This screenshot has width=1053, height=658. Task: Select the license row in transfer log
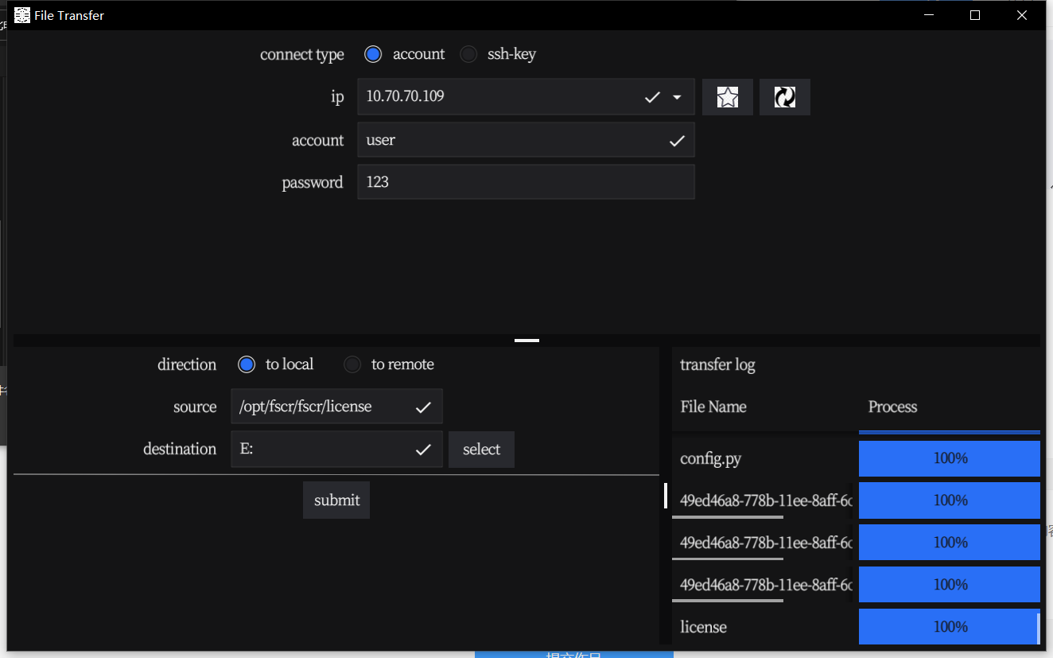856,627
